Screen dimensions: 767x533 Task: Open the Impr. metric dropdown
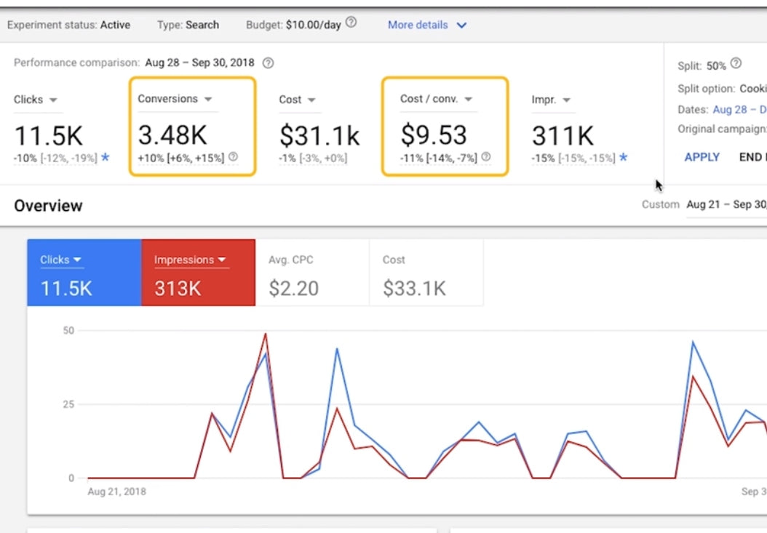(566, 100)
